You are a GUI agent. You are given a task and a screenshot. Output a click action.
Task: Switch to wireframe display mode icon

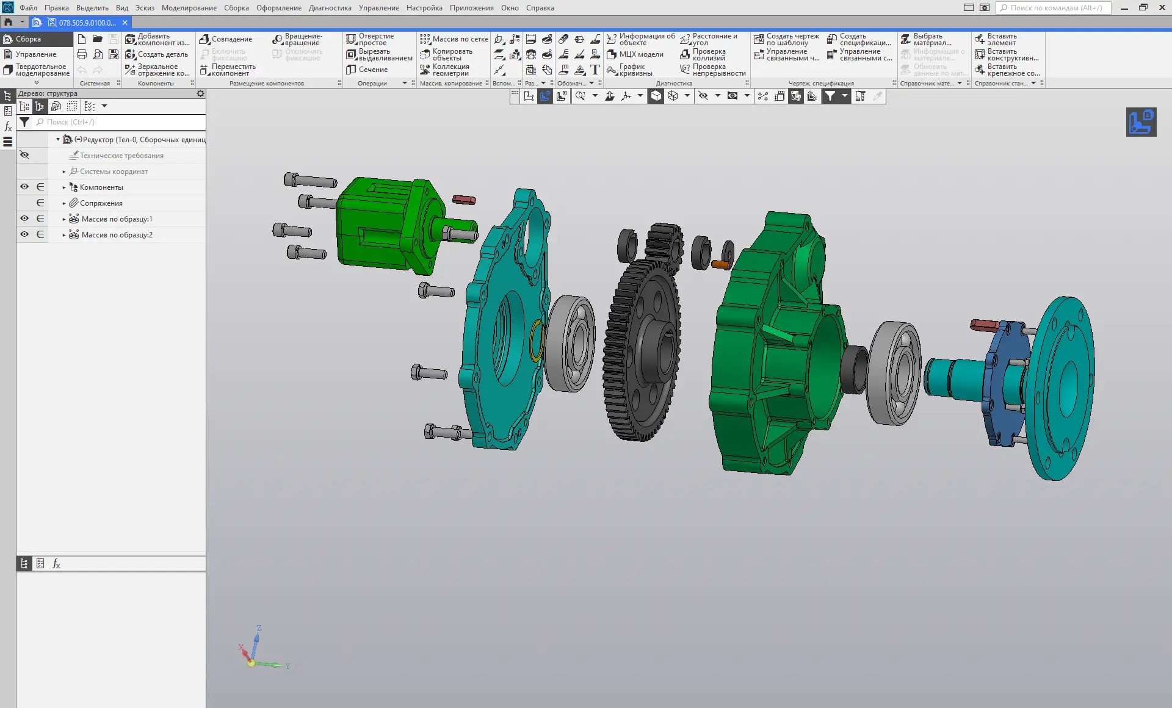(x=673, y=96)
